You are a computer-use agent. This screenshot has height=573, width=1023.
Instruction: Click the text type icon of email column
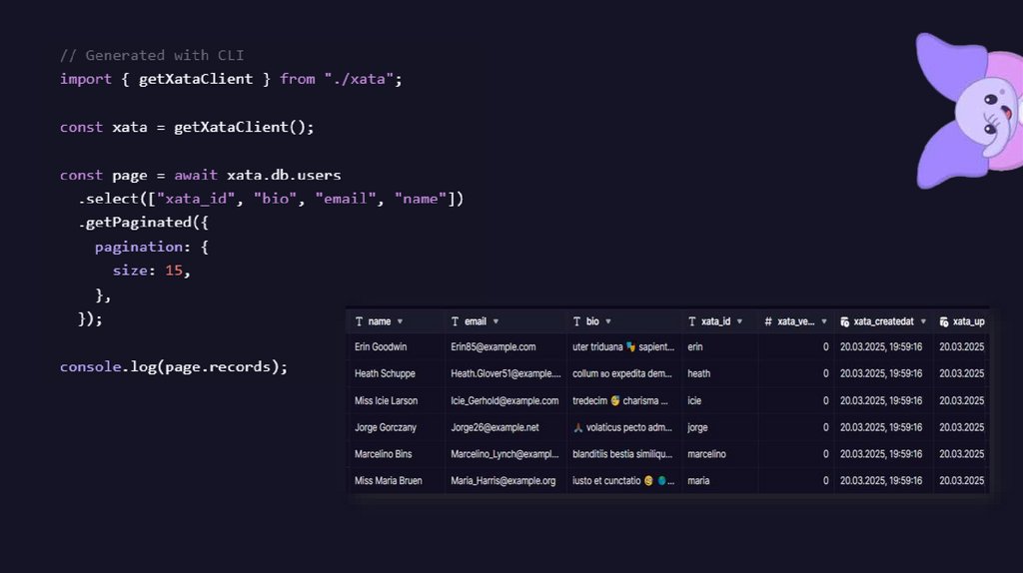click(455, 321)
